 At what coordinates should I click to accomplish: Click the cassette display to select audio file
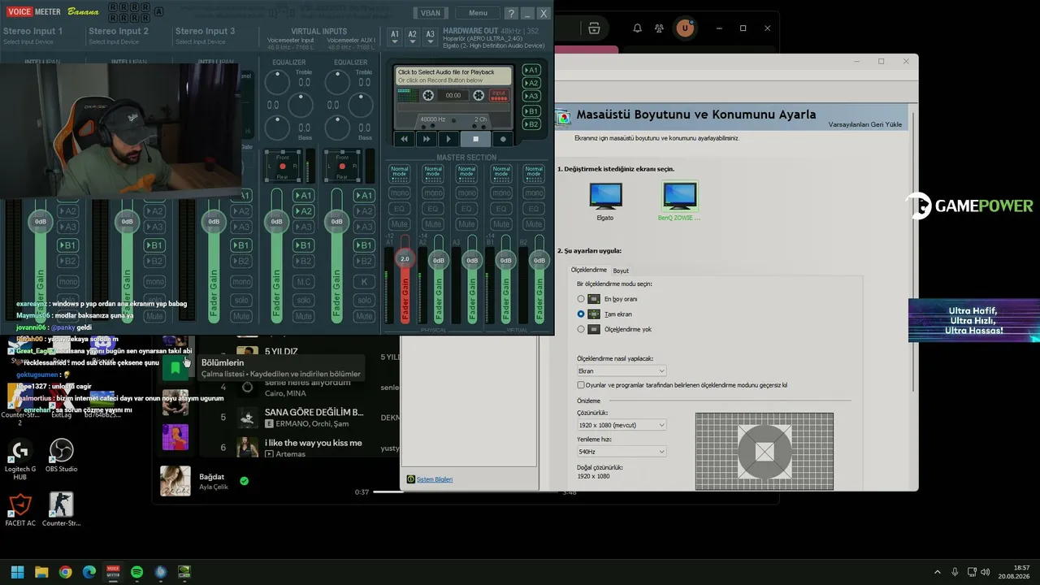pyautogui.click(x=454, y=76)
